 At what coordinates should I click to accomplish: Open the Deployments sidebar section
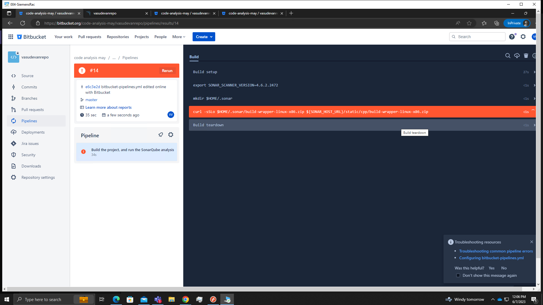(33, 132)
